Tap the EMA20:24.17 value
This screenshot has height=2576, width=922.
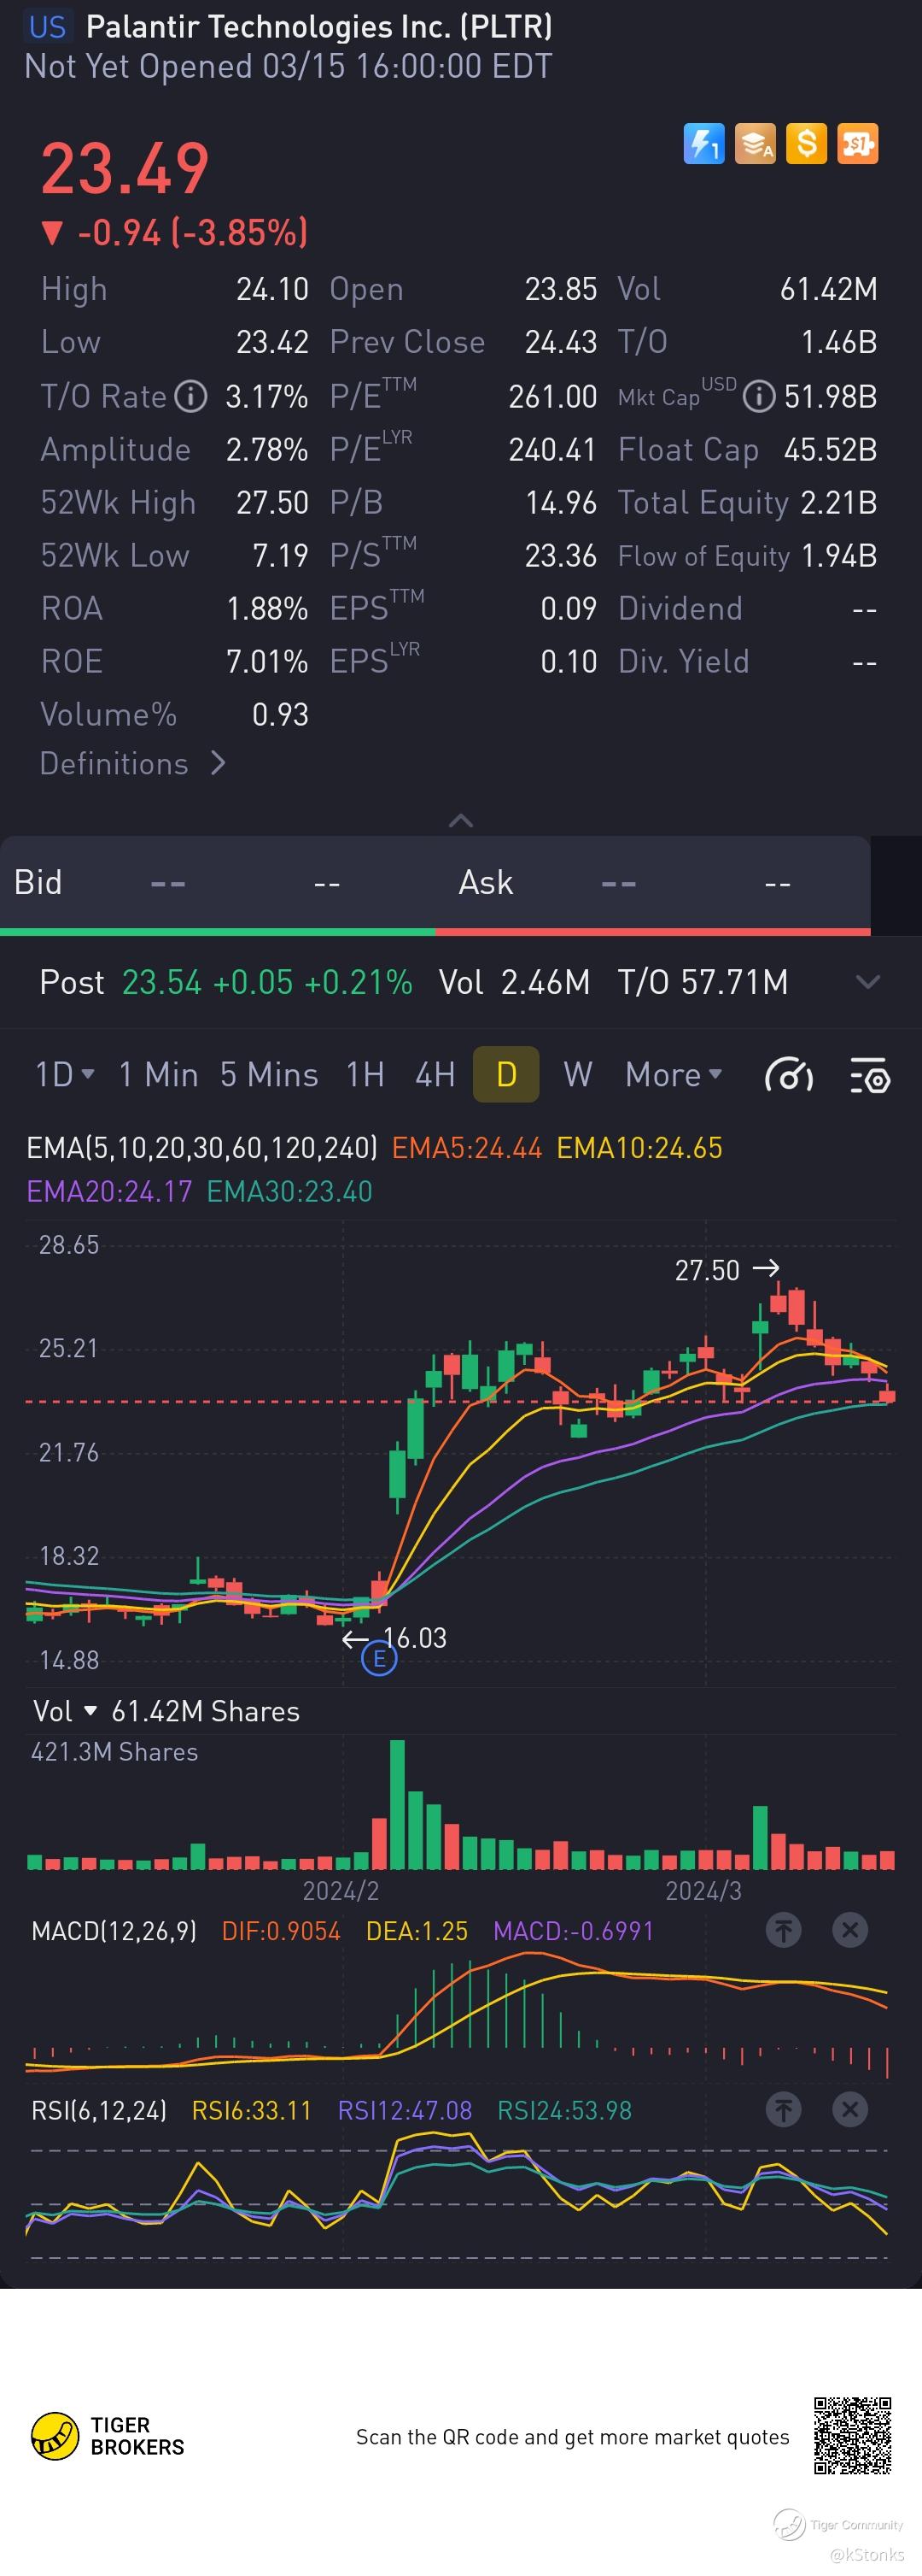(109, 1192)
